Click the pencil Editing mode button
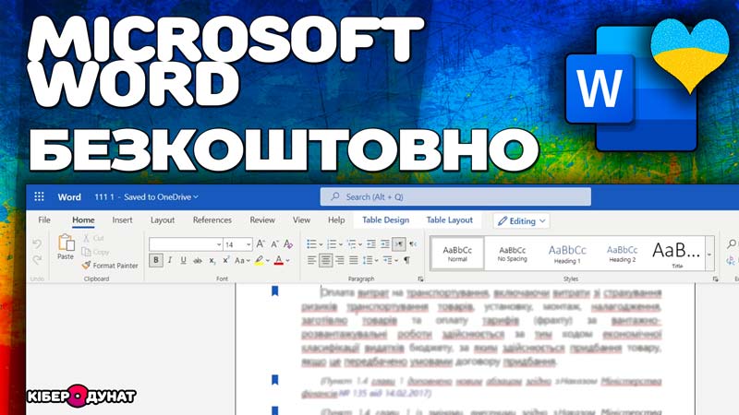 522,220
